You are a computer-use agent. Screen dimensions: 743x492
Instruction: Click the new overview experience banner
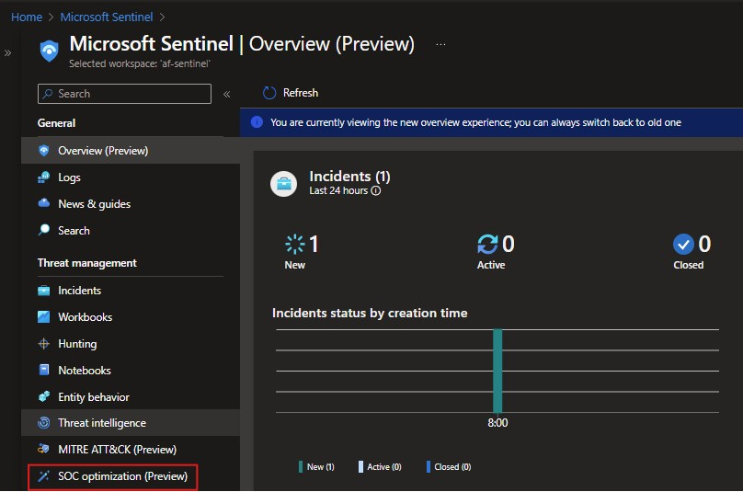click(491, 122)
